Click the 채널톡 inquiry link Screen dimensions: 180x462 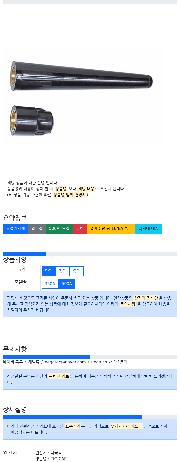[x=34, y=362]
